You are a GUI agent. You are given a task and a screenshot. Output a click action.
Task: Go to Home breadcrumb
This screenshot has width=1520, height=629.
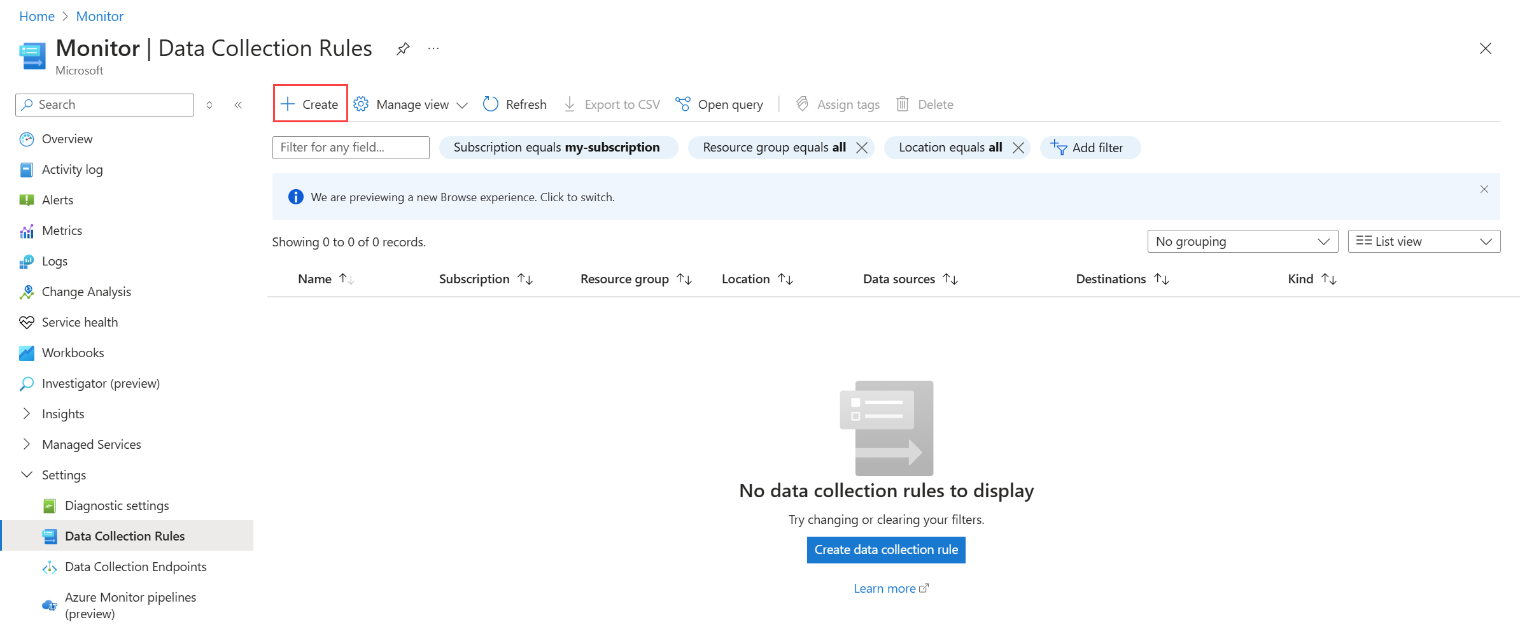click(37, 17)
